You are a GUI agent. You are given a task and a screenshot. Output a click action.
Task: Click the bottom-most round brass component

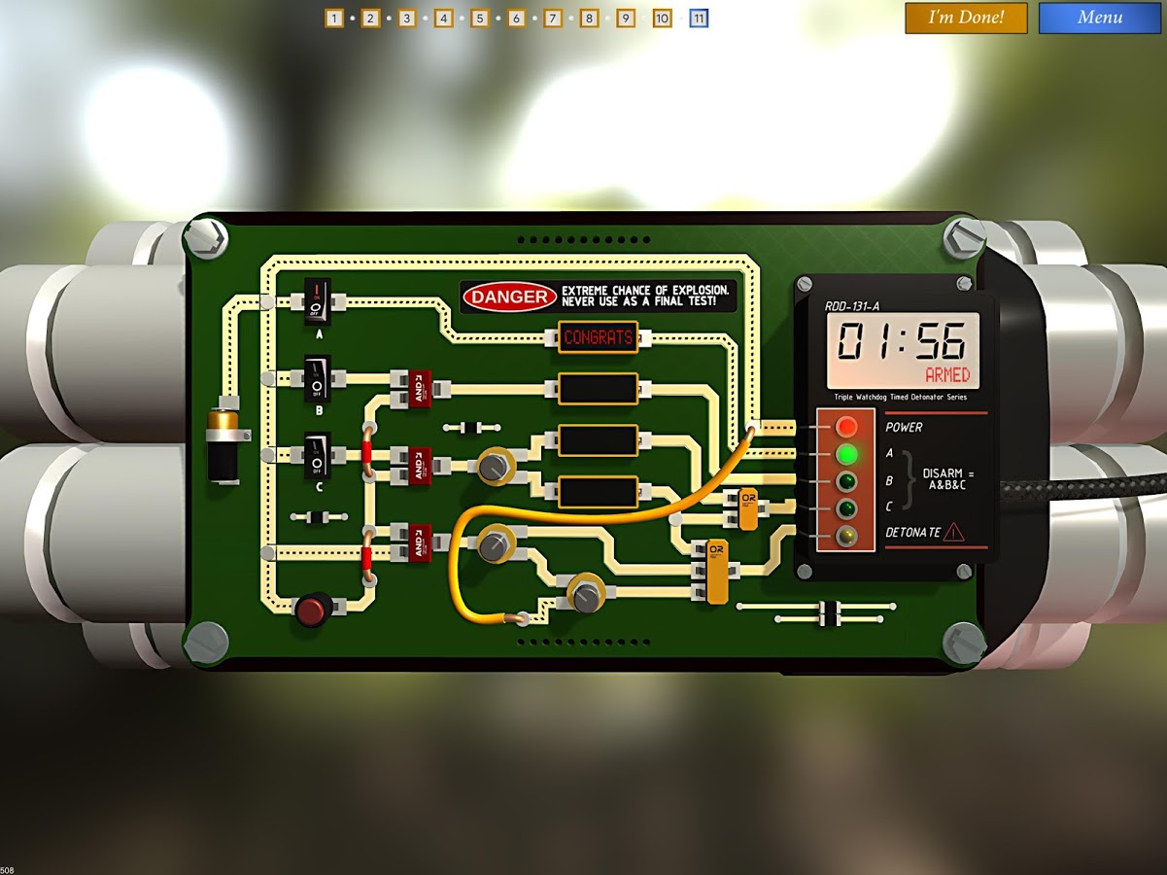586,594
